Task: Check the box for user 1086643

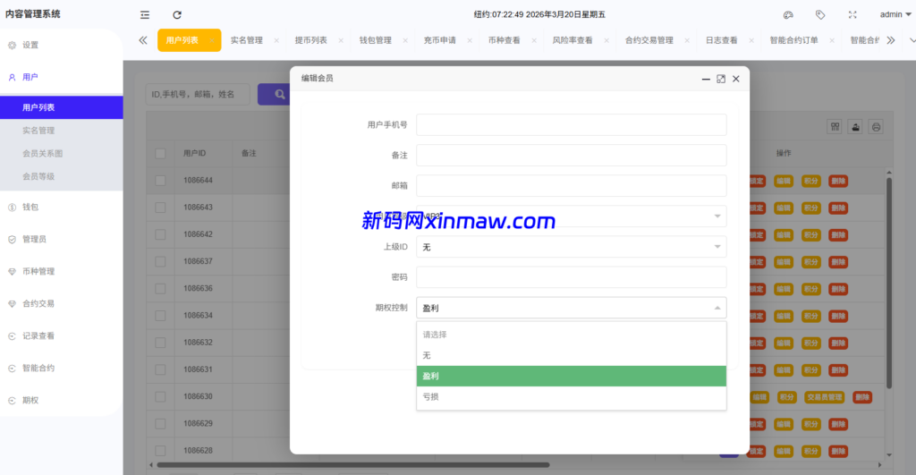Action: click(x=160, y=208)
